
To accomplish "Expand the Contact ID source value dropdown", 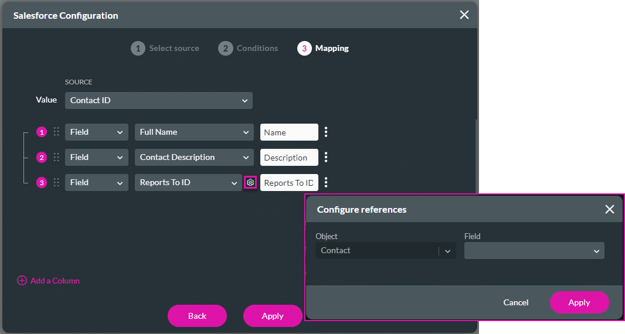I will pos(159,100).
